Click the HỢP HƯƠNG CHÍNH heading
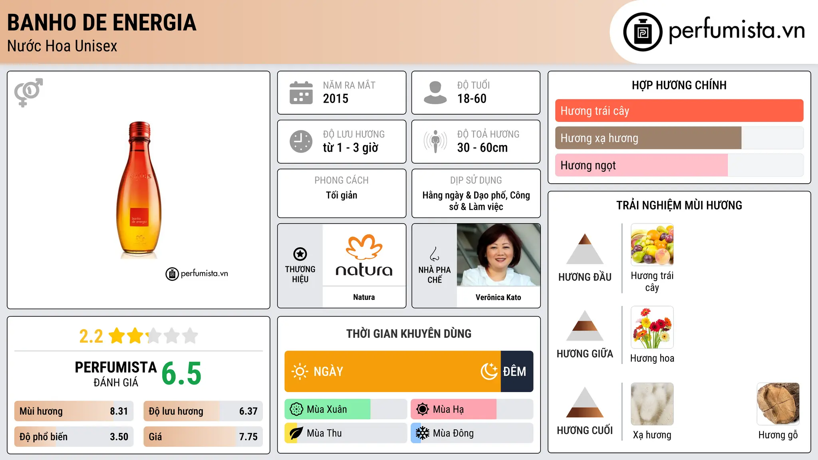 [679, 85]
